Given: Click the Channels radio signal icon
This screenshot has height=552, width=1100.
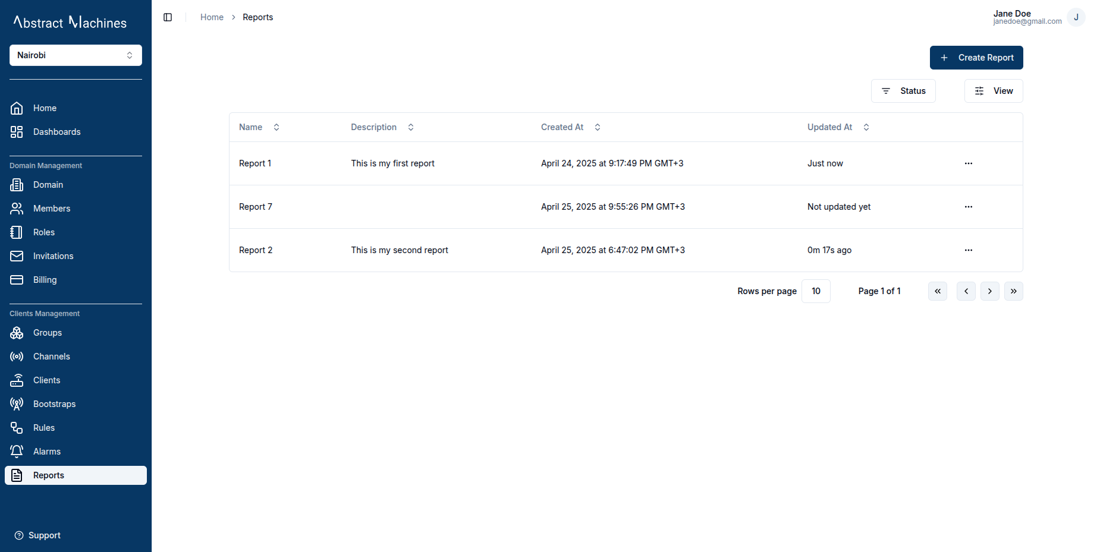Looking at the screenshot, I should click(17, 357).
